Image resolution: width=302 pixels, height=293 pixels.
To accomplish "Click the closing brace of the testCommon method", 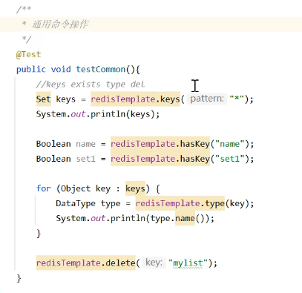I will (19, 278).
